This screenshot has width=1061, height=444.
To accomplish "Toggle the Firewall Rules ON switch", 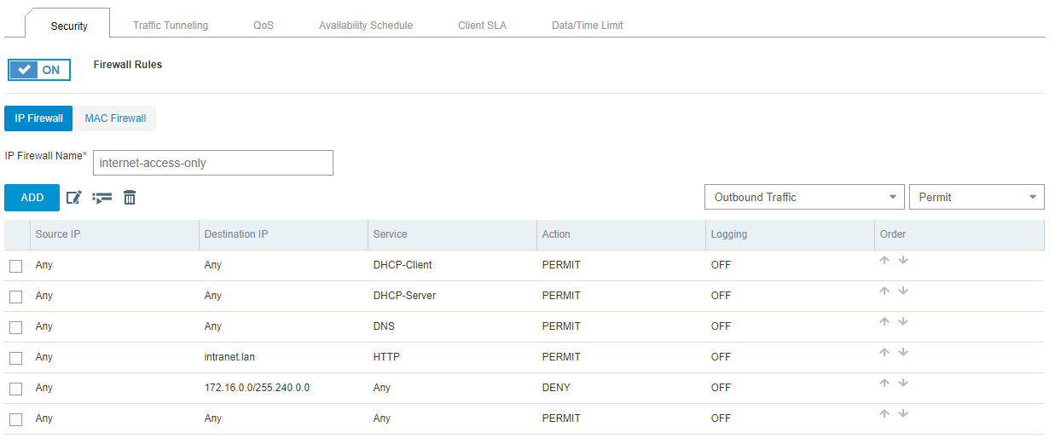I will tap(39, 70).
